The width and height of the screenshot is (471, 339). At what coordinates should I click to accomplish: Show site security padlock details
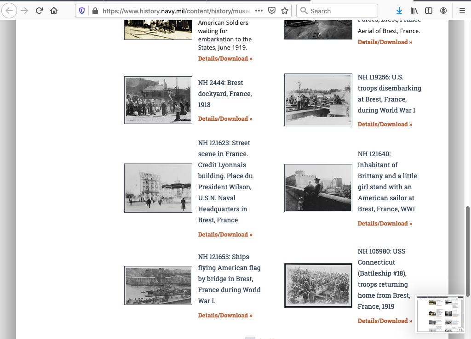point(95,11)
